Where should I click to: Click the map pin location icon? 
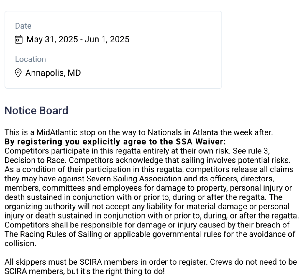(x=18, y=73)
